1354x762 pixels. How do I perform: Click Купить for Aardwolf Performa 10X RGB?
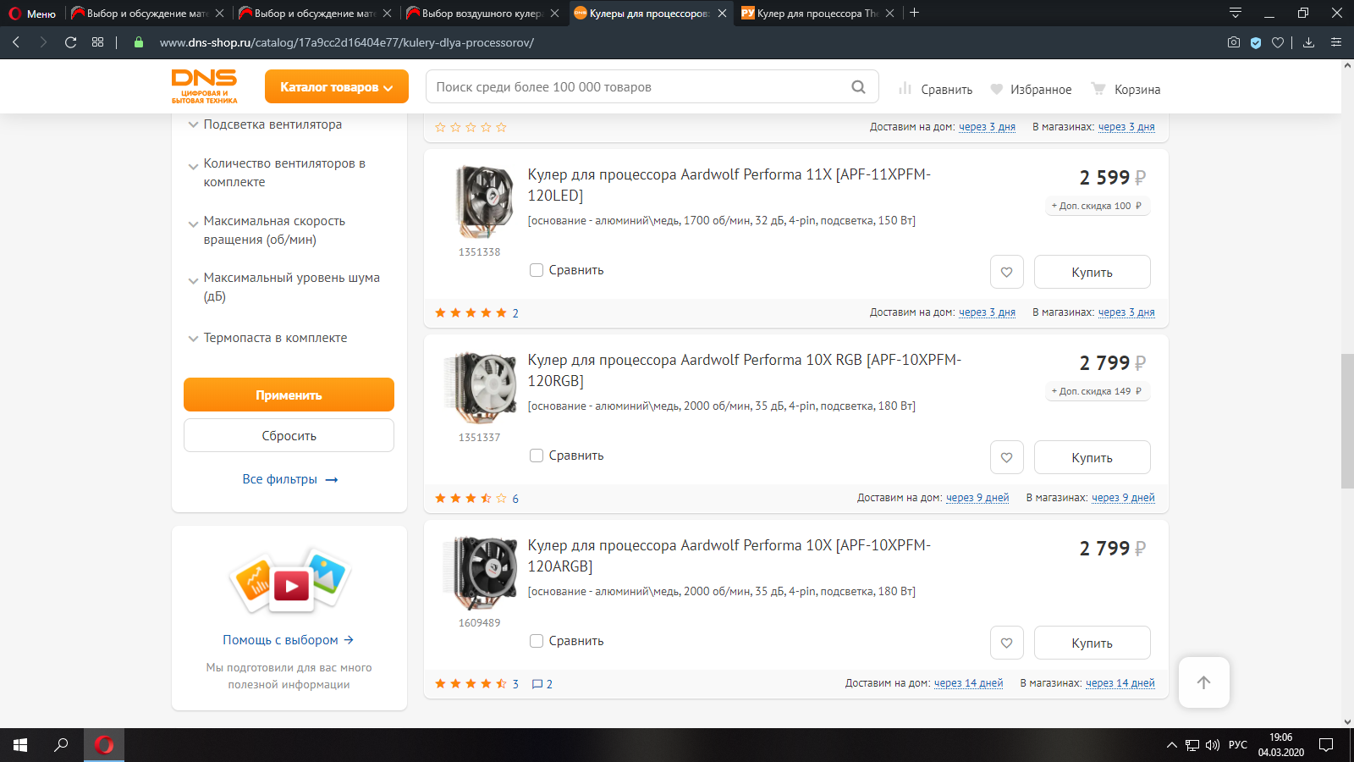[1093, 457]
